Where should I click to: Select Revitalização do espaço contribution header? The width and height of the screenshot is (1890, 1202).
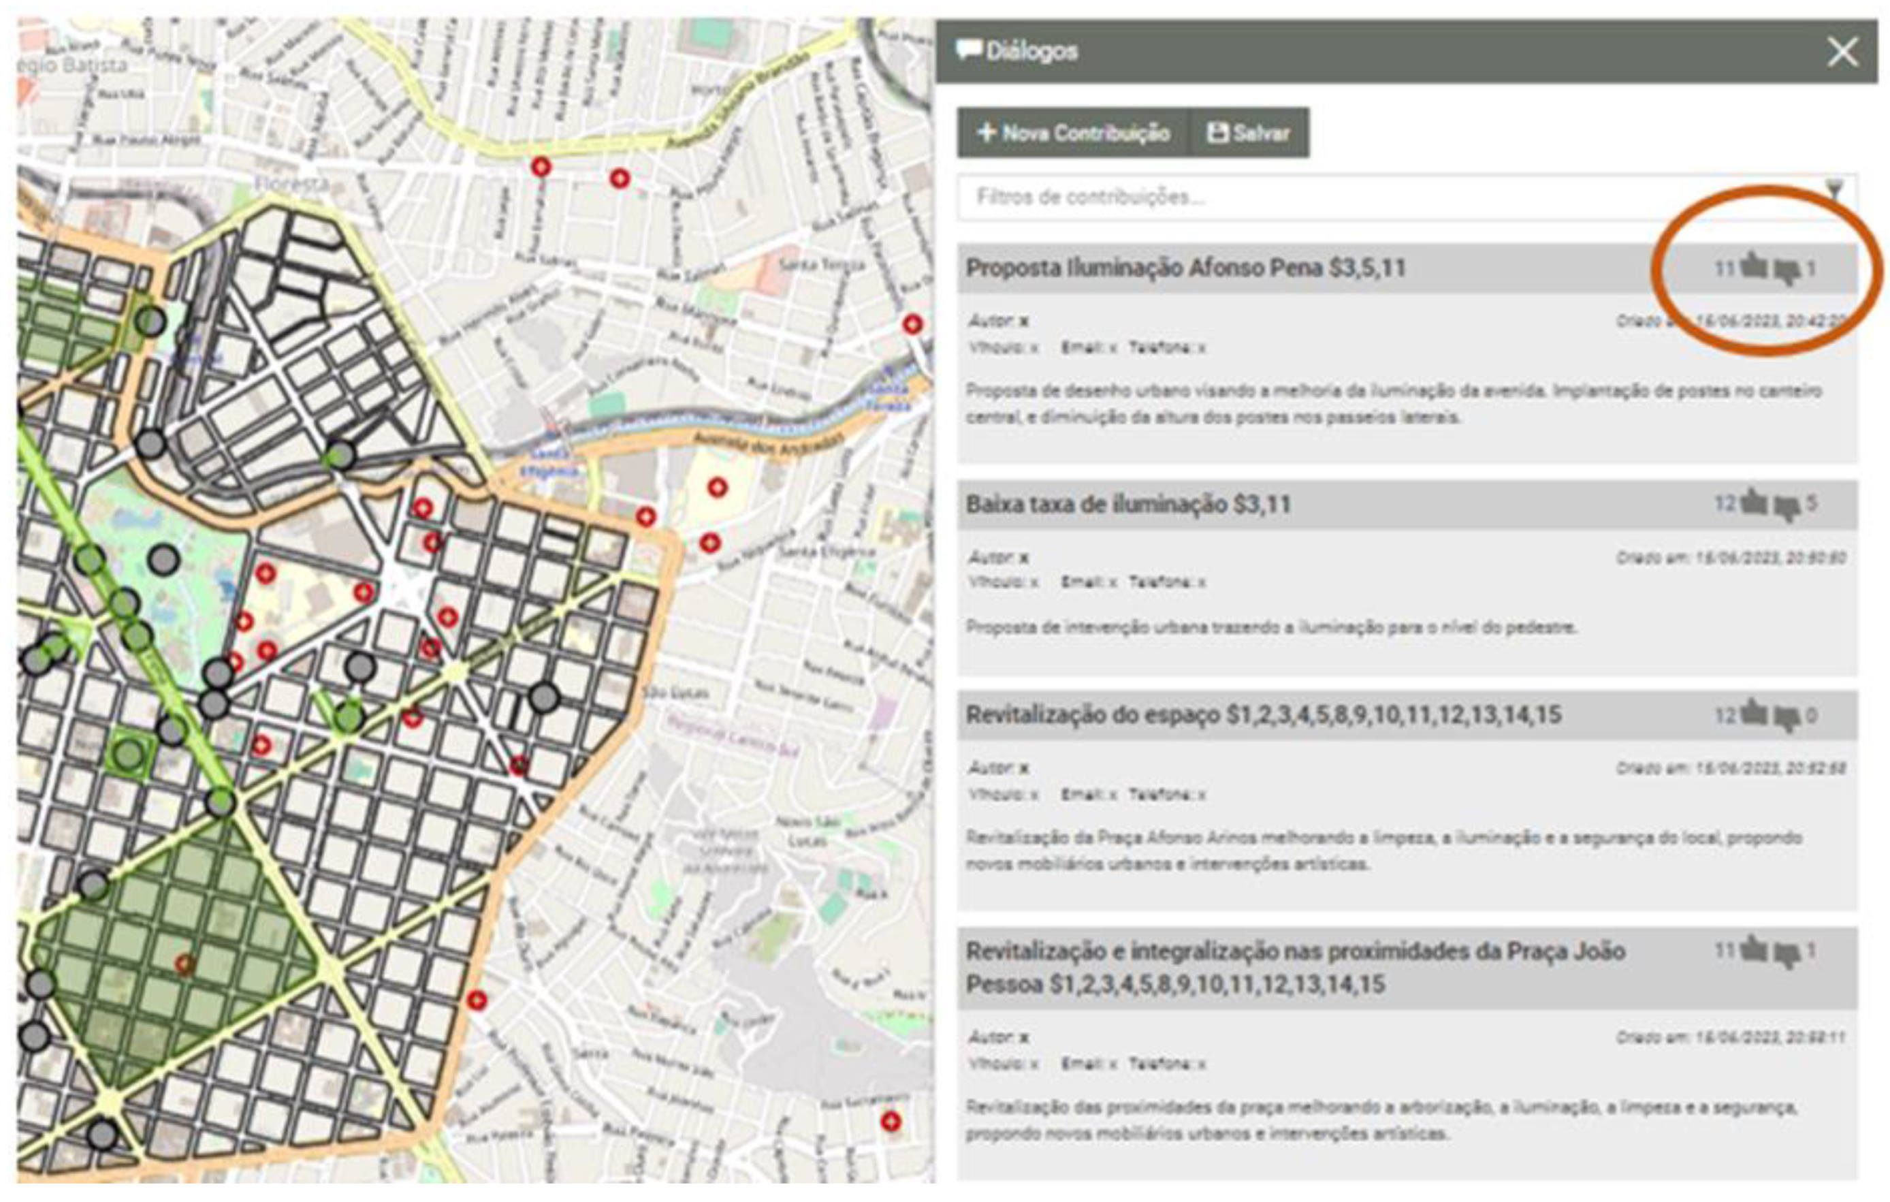(x=1263, y=715)
